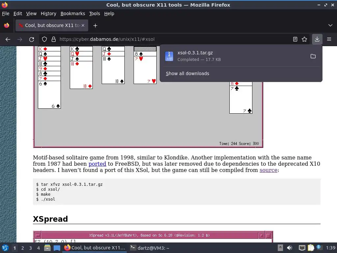The width and height of the screenshot is (337, 253).
Task: Click the XSpread window screenshot title bar
Action: 150,235
